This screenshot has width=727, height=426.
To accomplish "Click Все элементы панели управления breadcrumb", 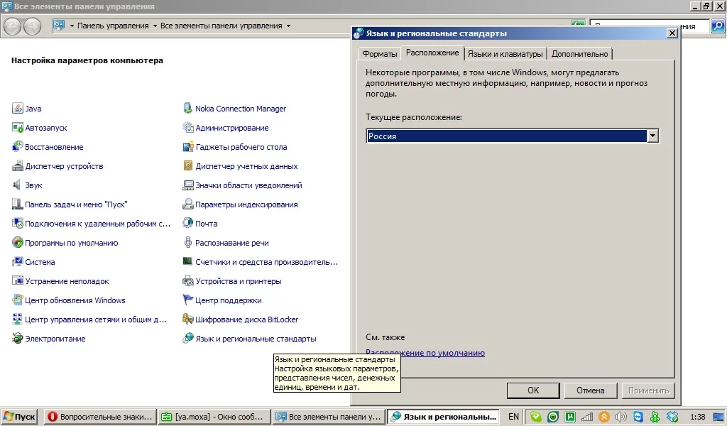I will tap(222, 26).
